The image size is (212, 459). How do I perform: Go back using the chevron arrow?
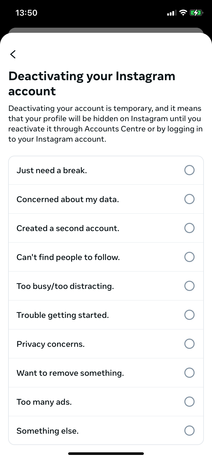click(13, 54)
